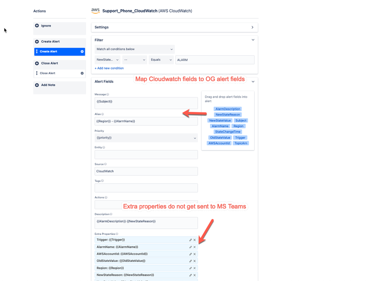Screen dimensions: 369x281
Task: Open the NewState field dropdown in filter
Action: click(107, 60)
